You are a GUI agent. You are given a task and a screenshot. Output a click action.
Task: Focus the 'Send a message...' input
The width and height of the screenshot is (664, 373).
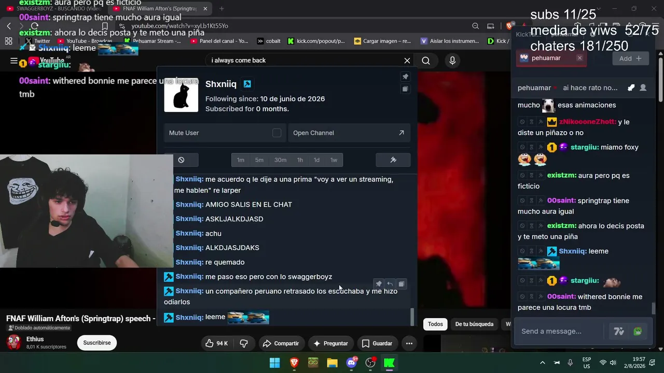[560, 331]
